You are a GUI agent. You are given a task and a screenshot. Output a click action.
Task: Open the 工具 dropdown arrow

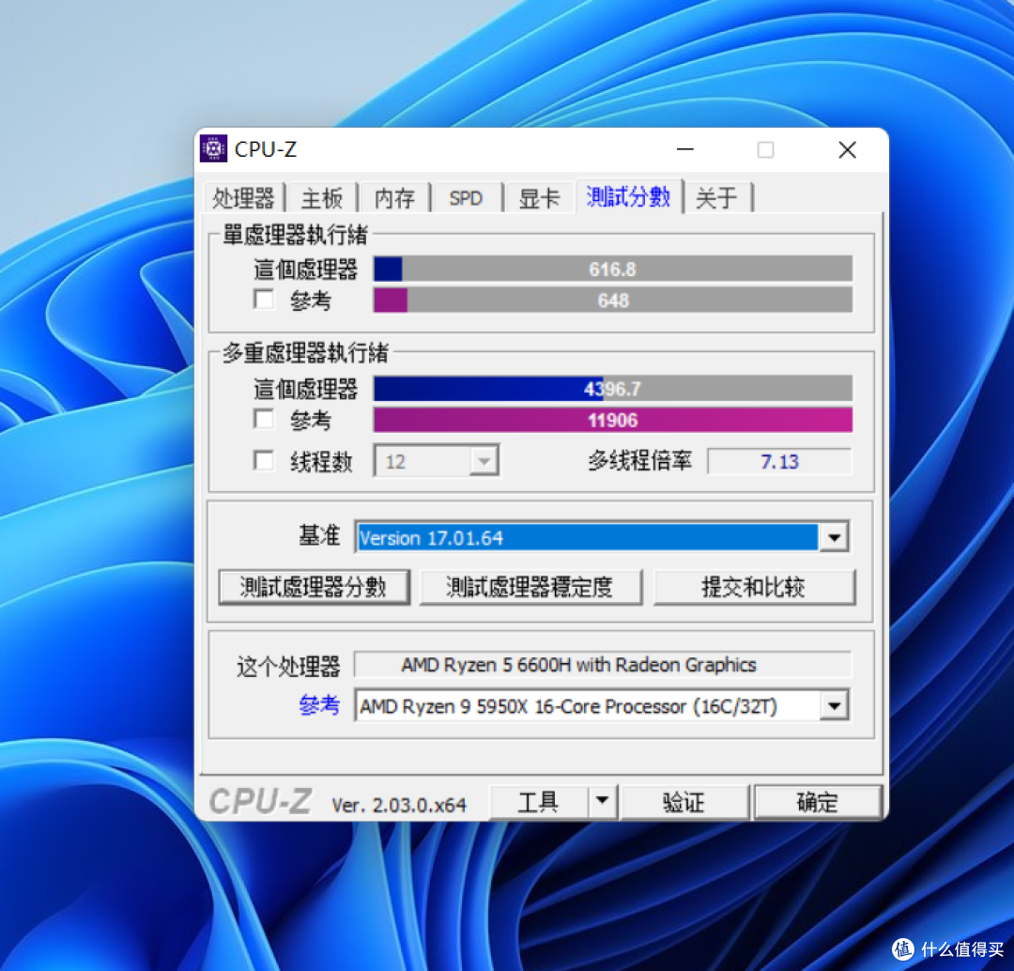[x=602, y=802]
